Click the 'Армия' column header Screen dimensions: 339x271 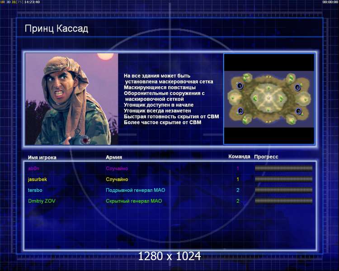(x=113, y=157)
